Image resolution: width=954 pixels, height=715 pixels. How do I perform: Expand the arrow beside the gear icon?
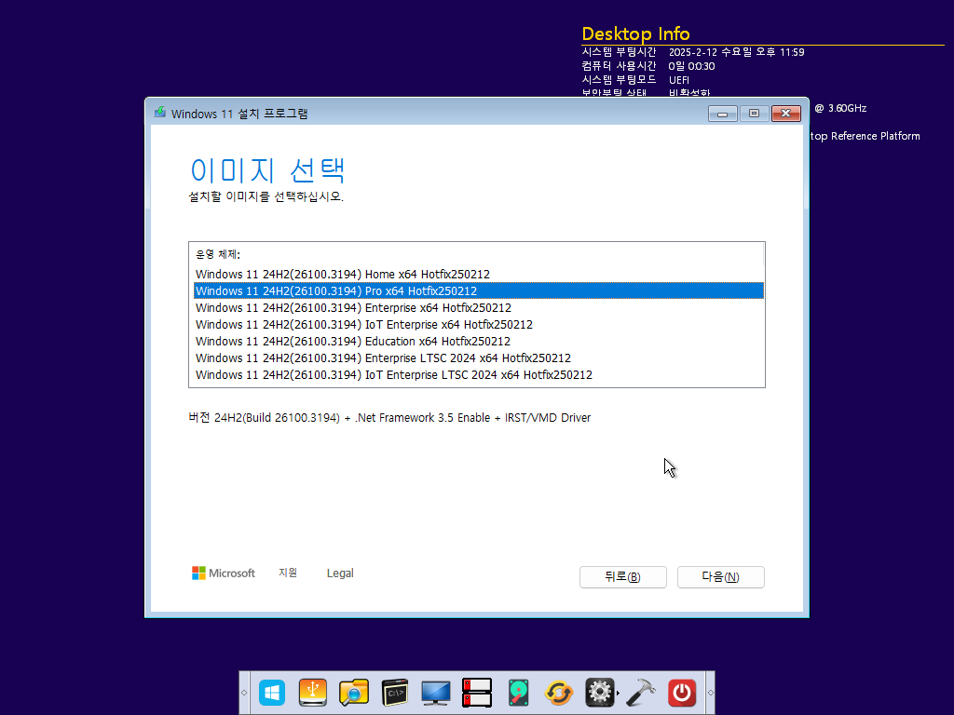tap(619, 694)
